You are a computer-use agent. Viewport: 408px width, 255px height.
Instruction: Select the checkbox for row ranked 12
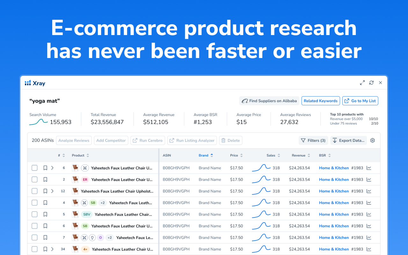click(34, 191)
